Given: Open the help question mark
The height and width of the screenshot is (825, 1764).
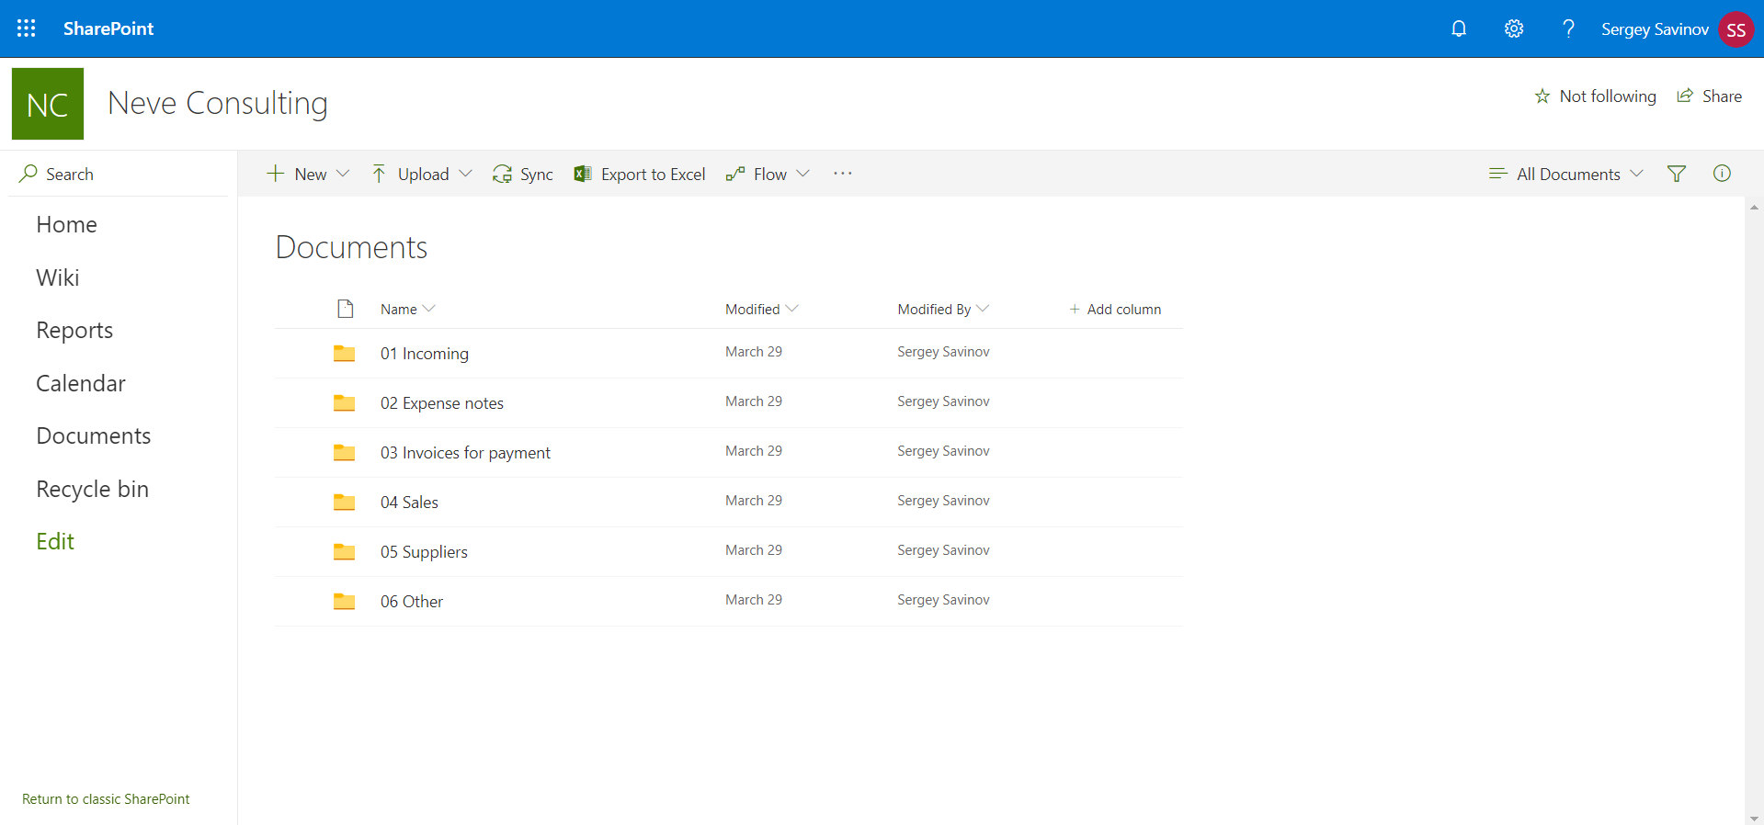Looking at the screenshot, I should [x=1568, y=28].
